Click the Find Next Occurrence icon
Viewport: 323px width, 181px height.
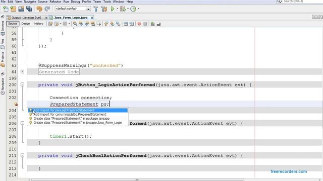[x=87, y=24]
